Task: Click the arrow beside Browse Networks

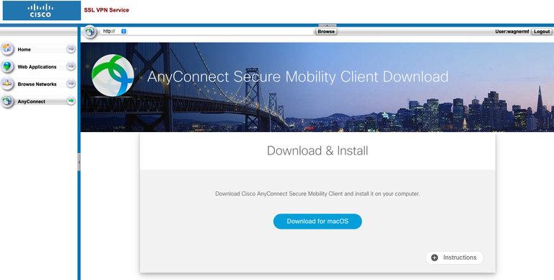Action: (71, 84)
